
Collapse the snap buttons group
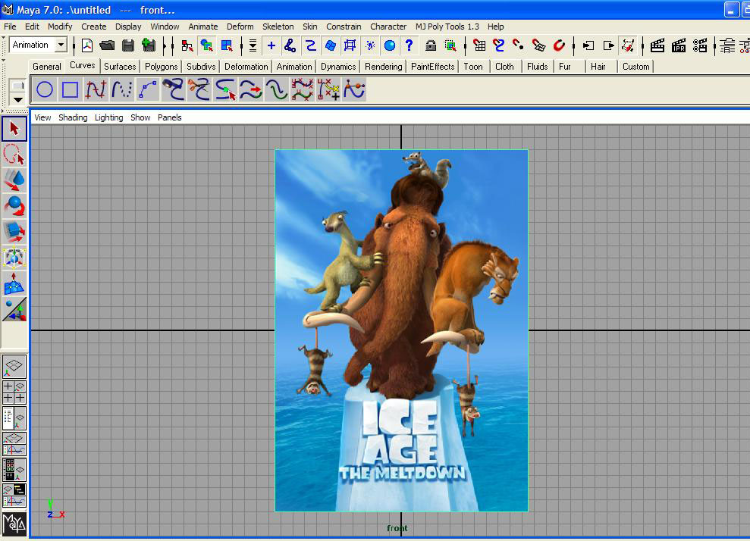pyautogui.click(x=466, y=46)
